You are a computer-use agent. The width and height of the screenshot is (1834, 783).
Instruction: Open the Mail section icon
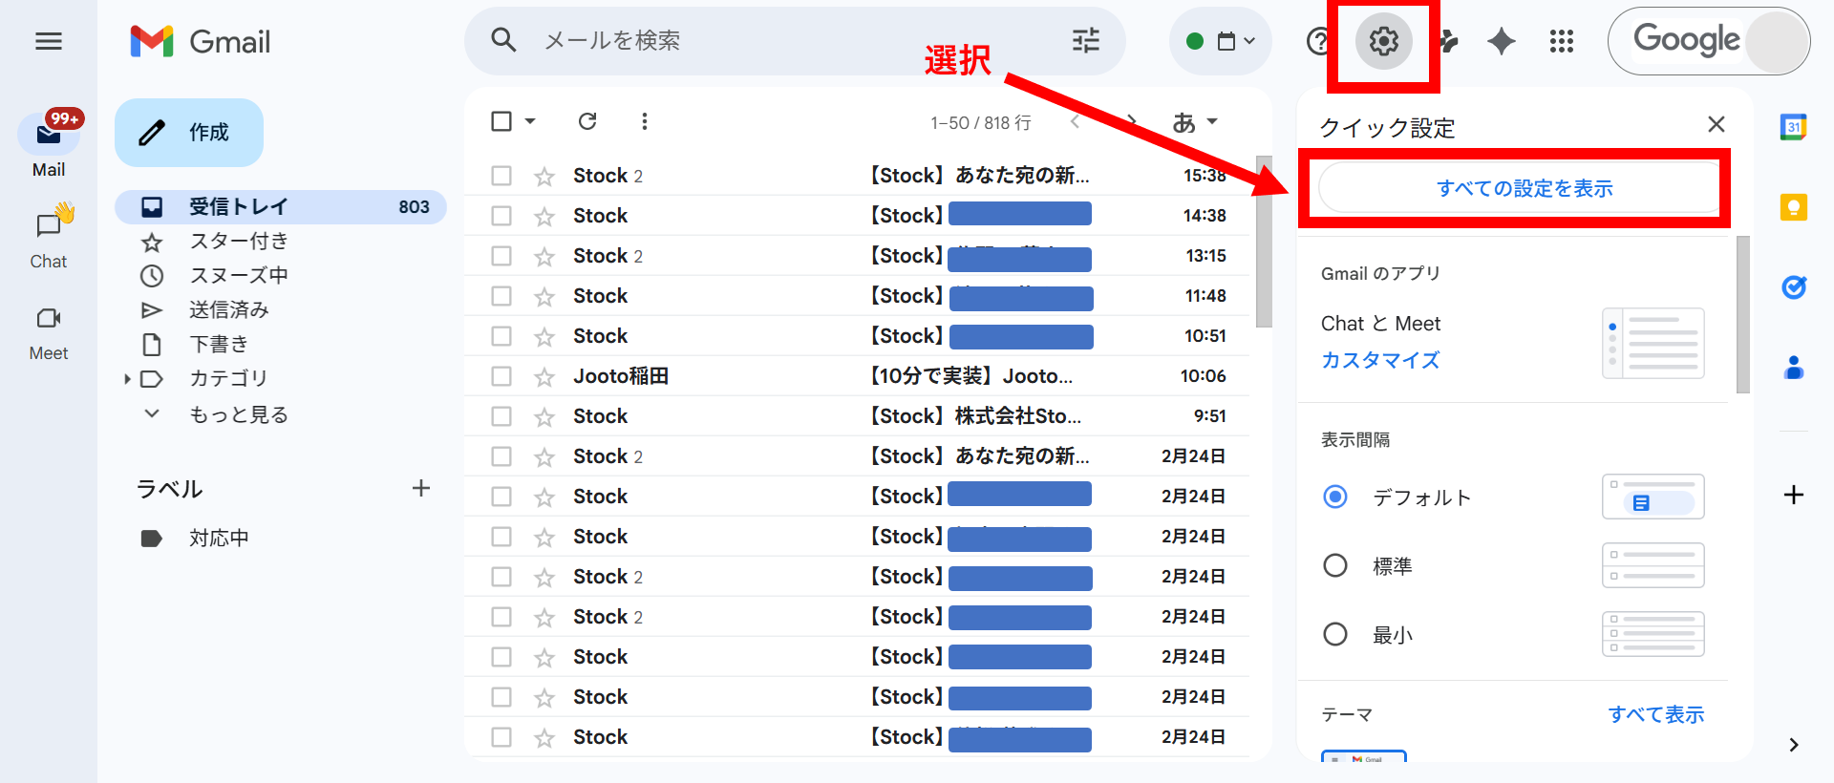point(49,135)
